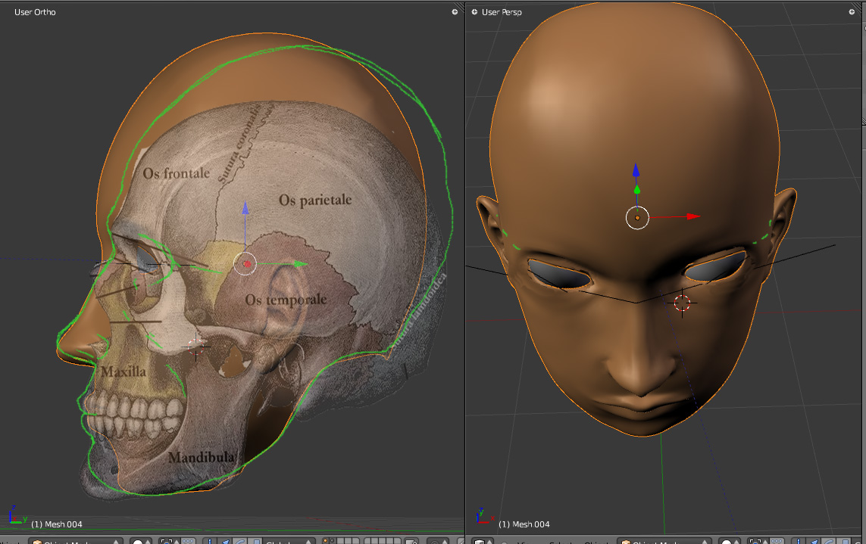Click the User Persp view label
The height and width of the screenshot is (544, 866).
click(x=502, y=12)
